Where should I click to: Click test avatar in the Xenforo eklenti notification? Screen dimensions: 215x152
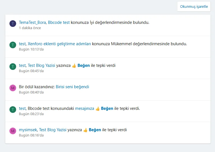point(13,45)
